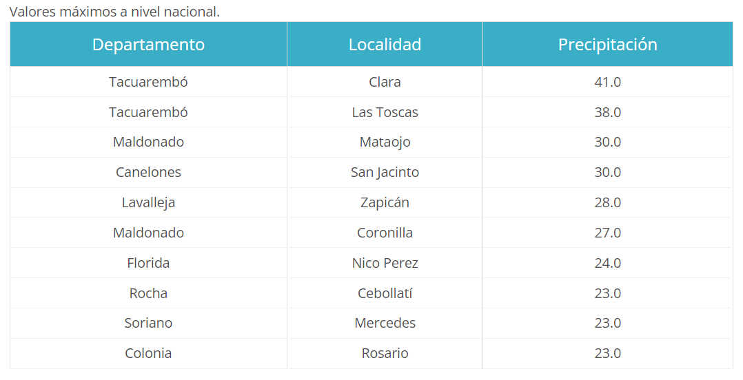The width and height of the screenshot is (743, 380).
Task: Click the Localidad column header
Action: (x=385, y=45)
